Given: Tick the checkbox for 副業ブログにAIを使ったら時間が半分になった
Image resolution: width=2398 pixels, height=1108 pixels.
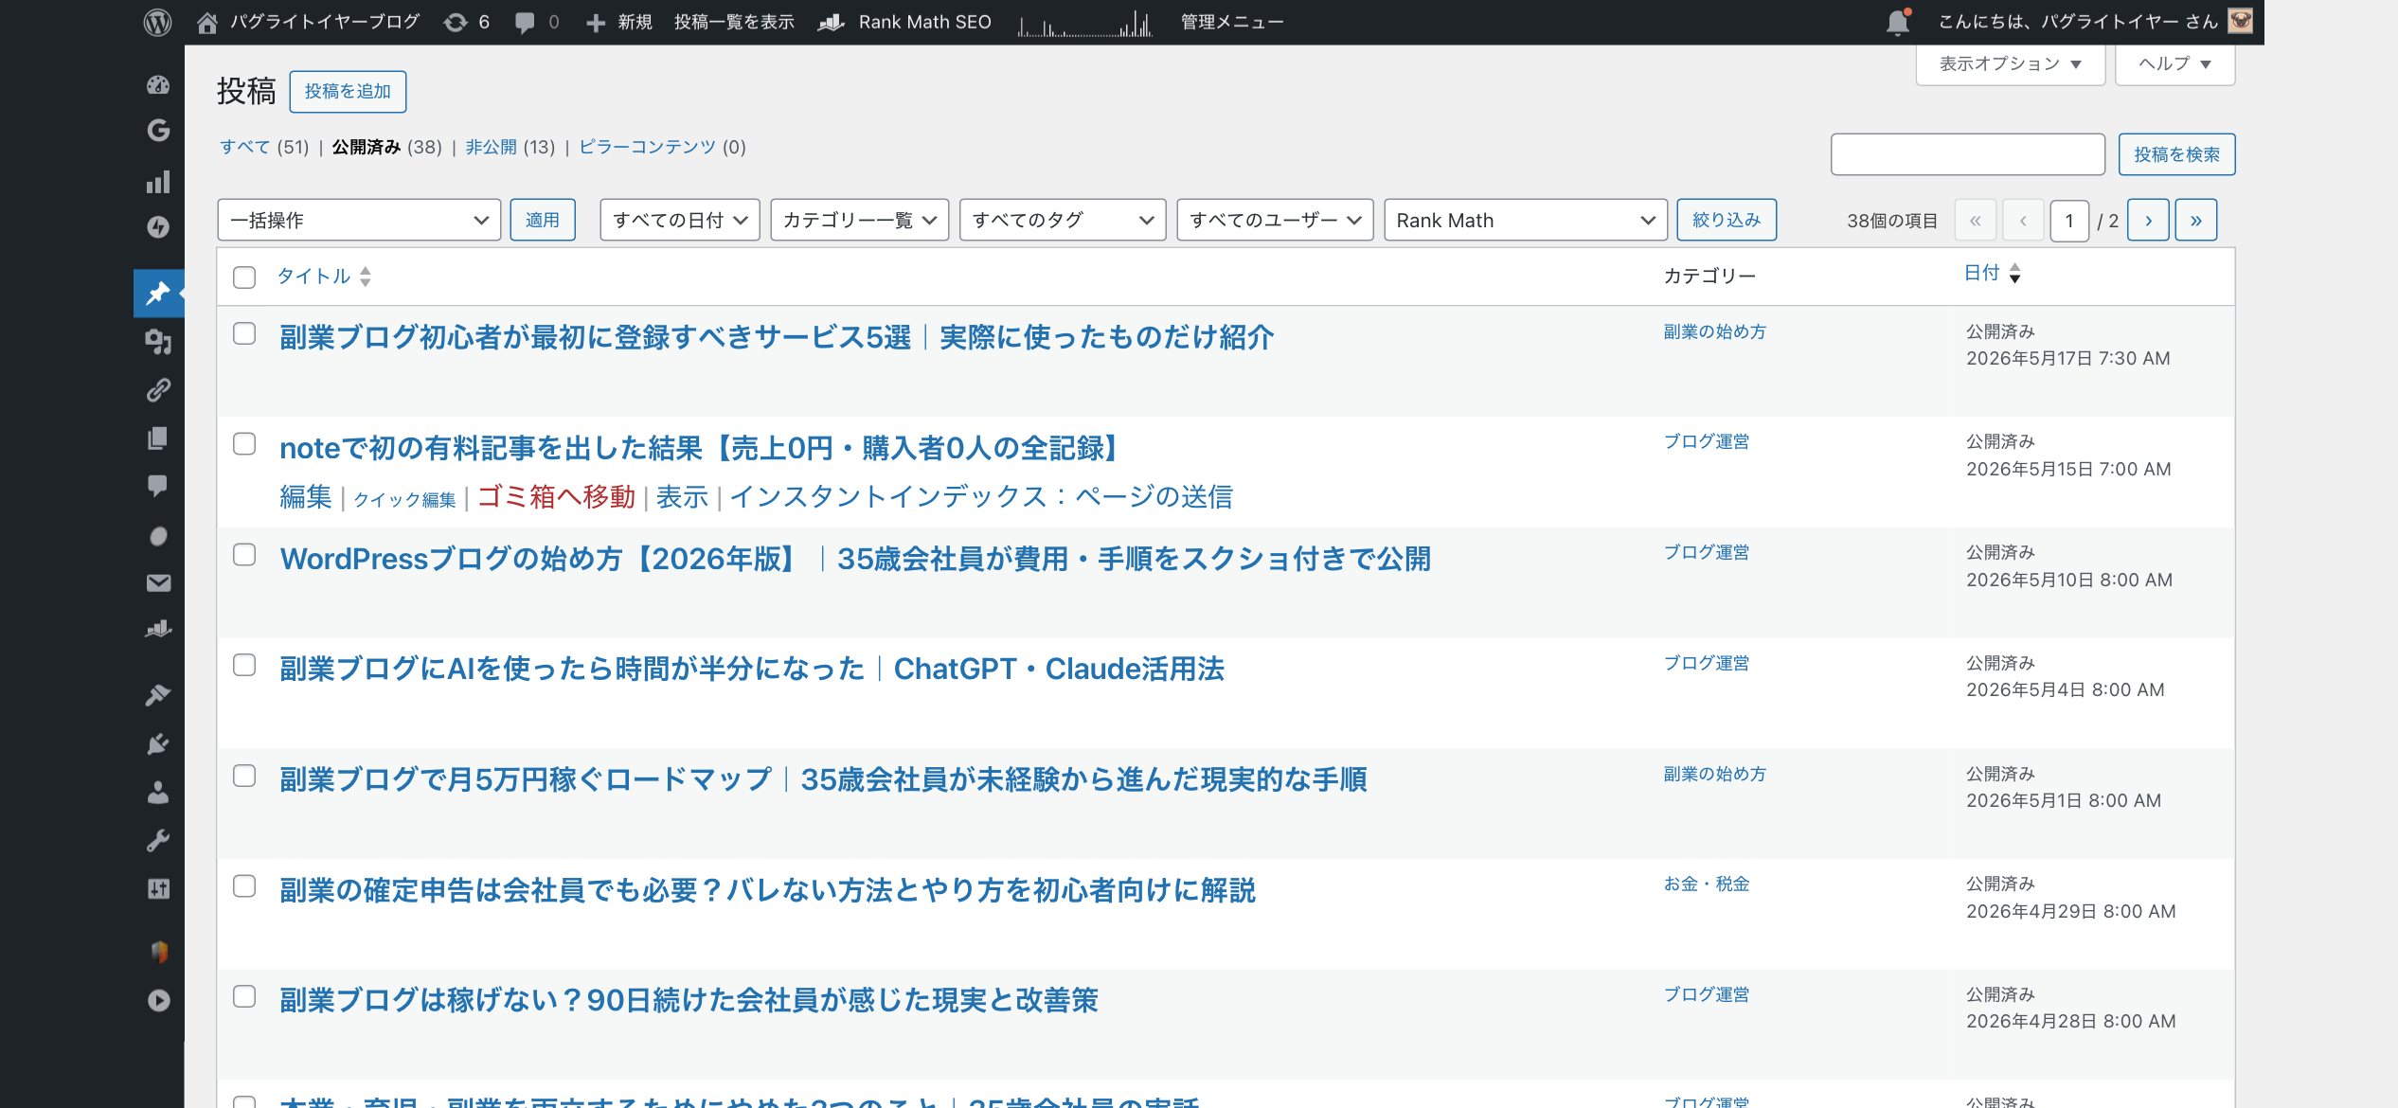Looking at the screenshot, I should click(244, 665).
